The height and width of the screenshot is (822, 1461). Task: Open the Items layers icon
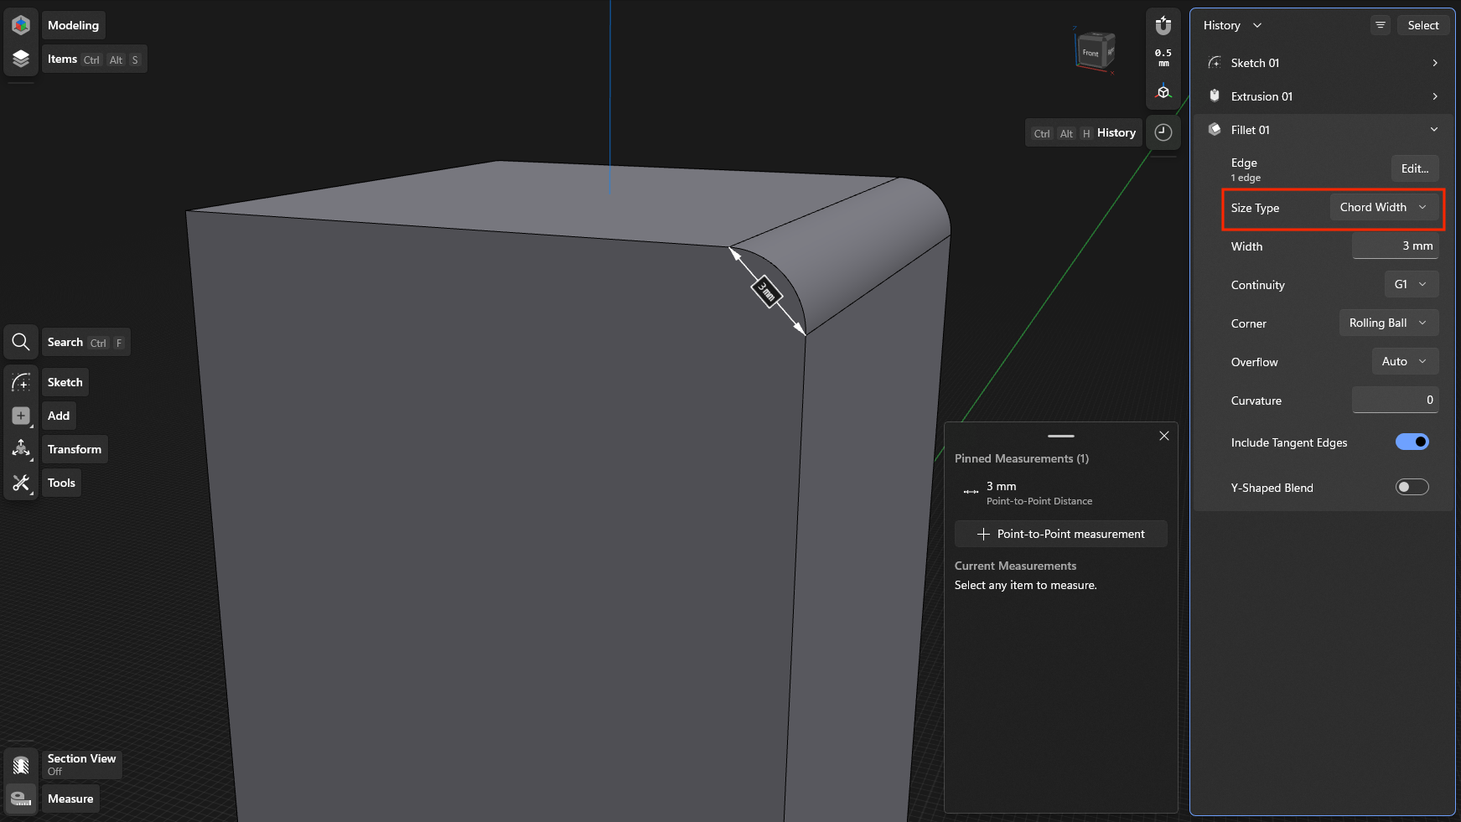[x=21, y=59]
